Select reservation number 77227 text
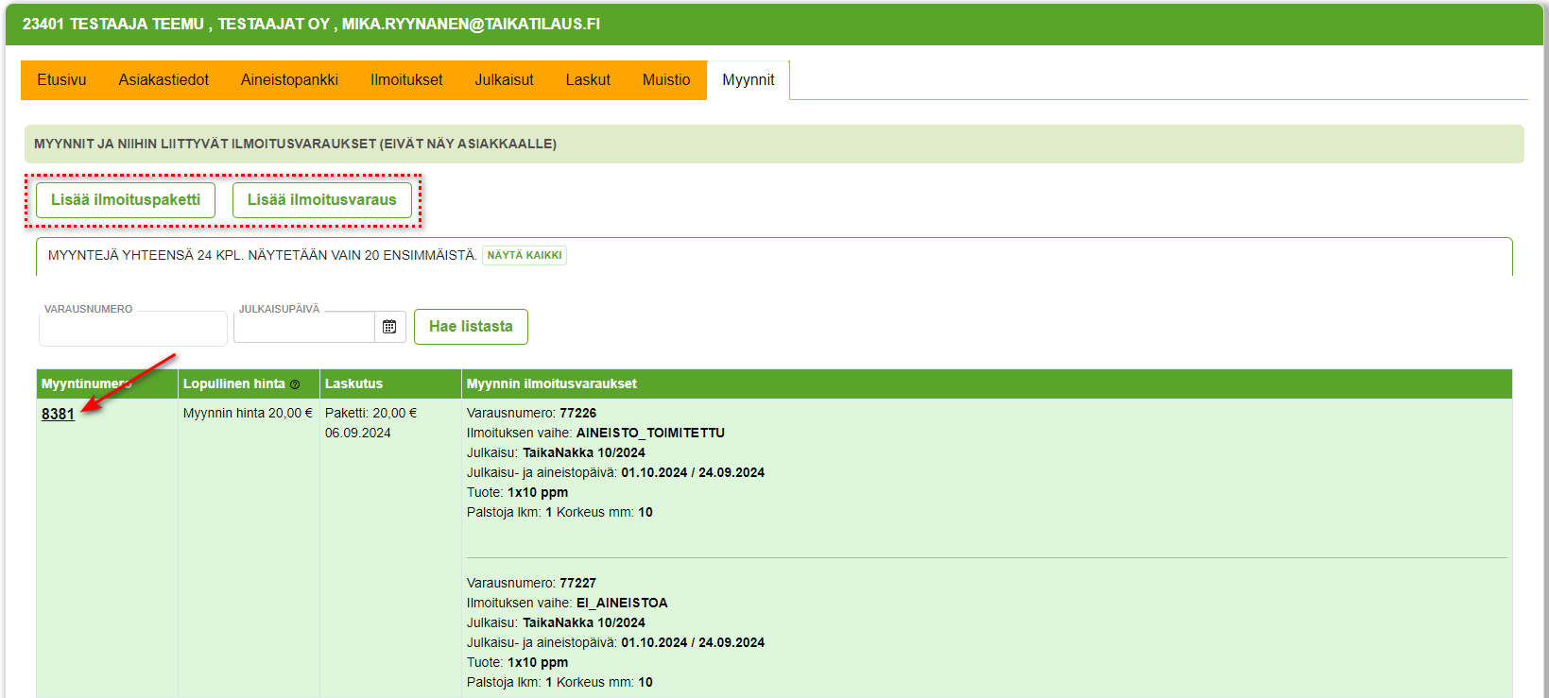This screenshot has height=698, width=1549. [578, 583]
